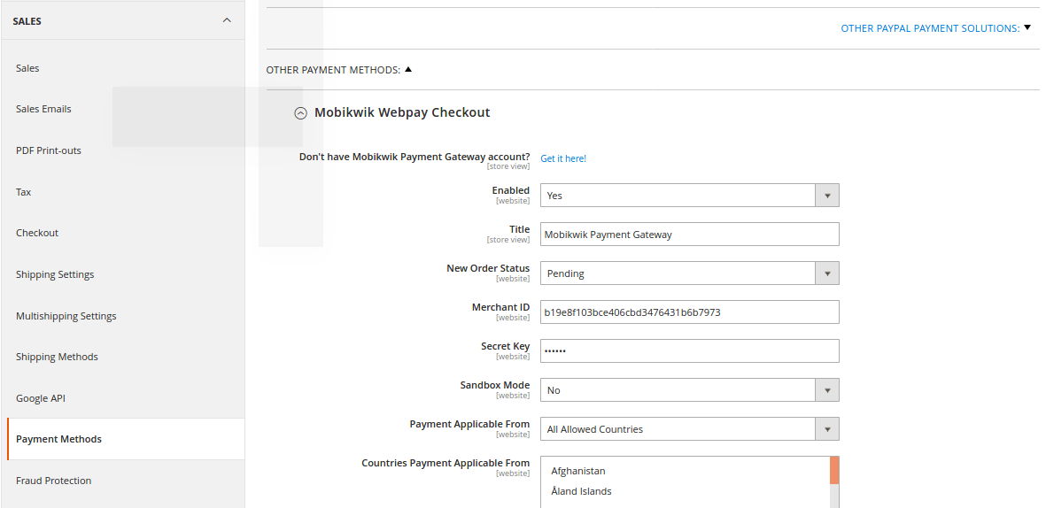The image size is (1046, 508).
Task: Expand Other PayPal Payment Solutions
Action: pos(935,28)
